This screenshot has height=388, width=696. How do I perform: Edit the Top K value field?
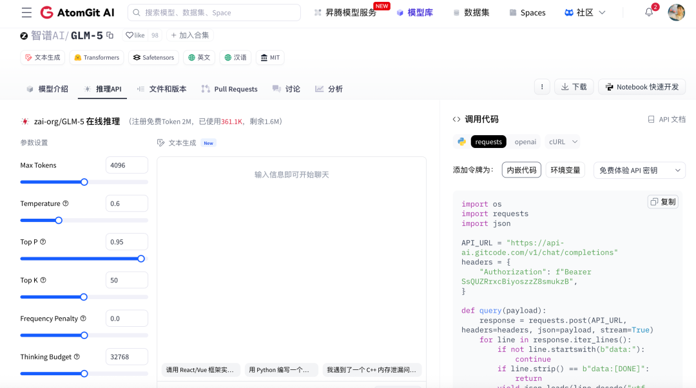pos(126,281)
